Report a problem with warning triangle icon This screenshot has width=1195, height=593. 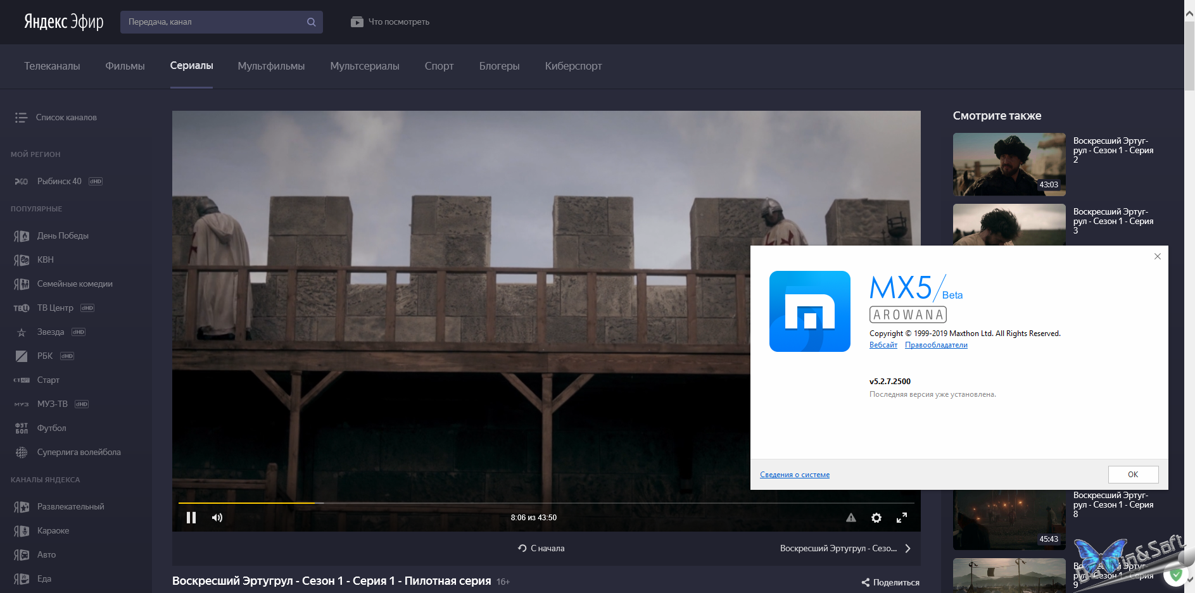coord(851,518)
